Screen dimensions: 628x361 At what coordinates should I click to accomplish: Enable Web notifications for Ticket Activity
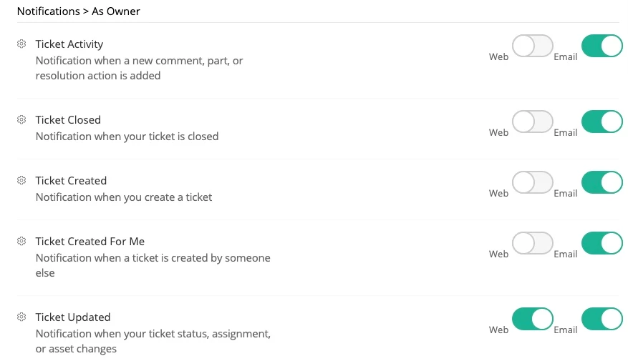533,46
